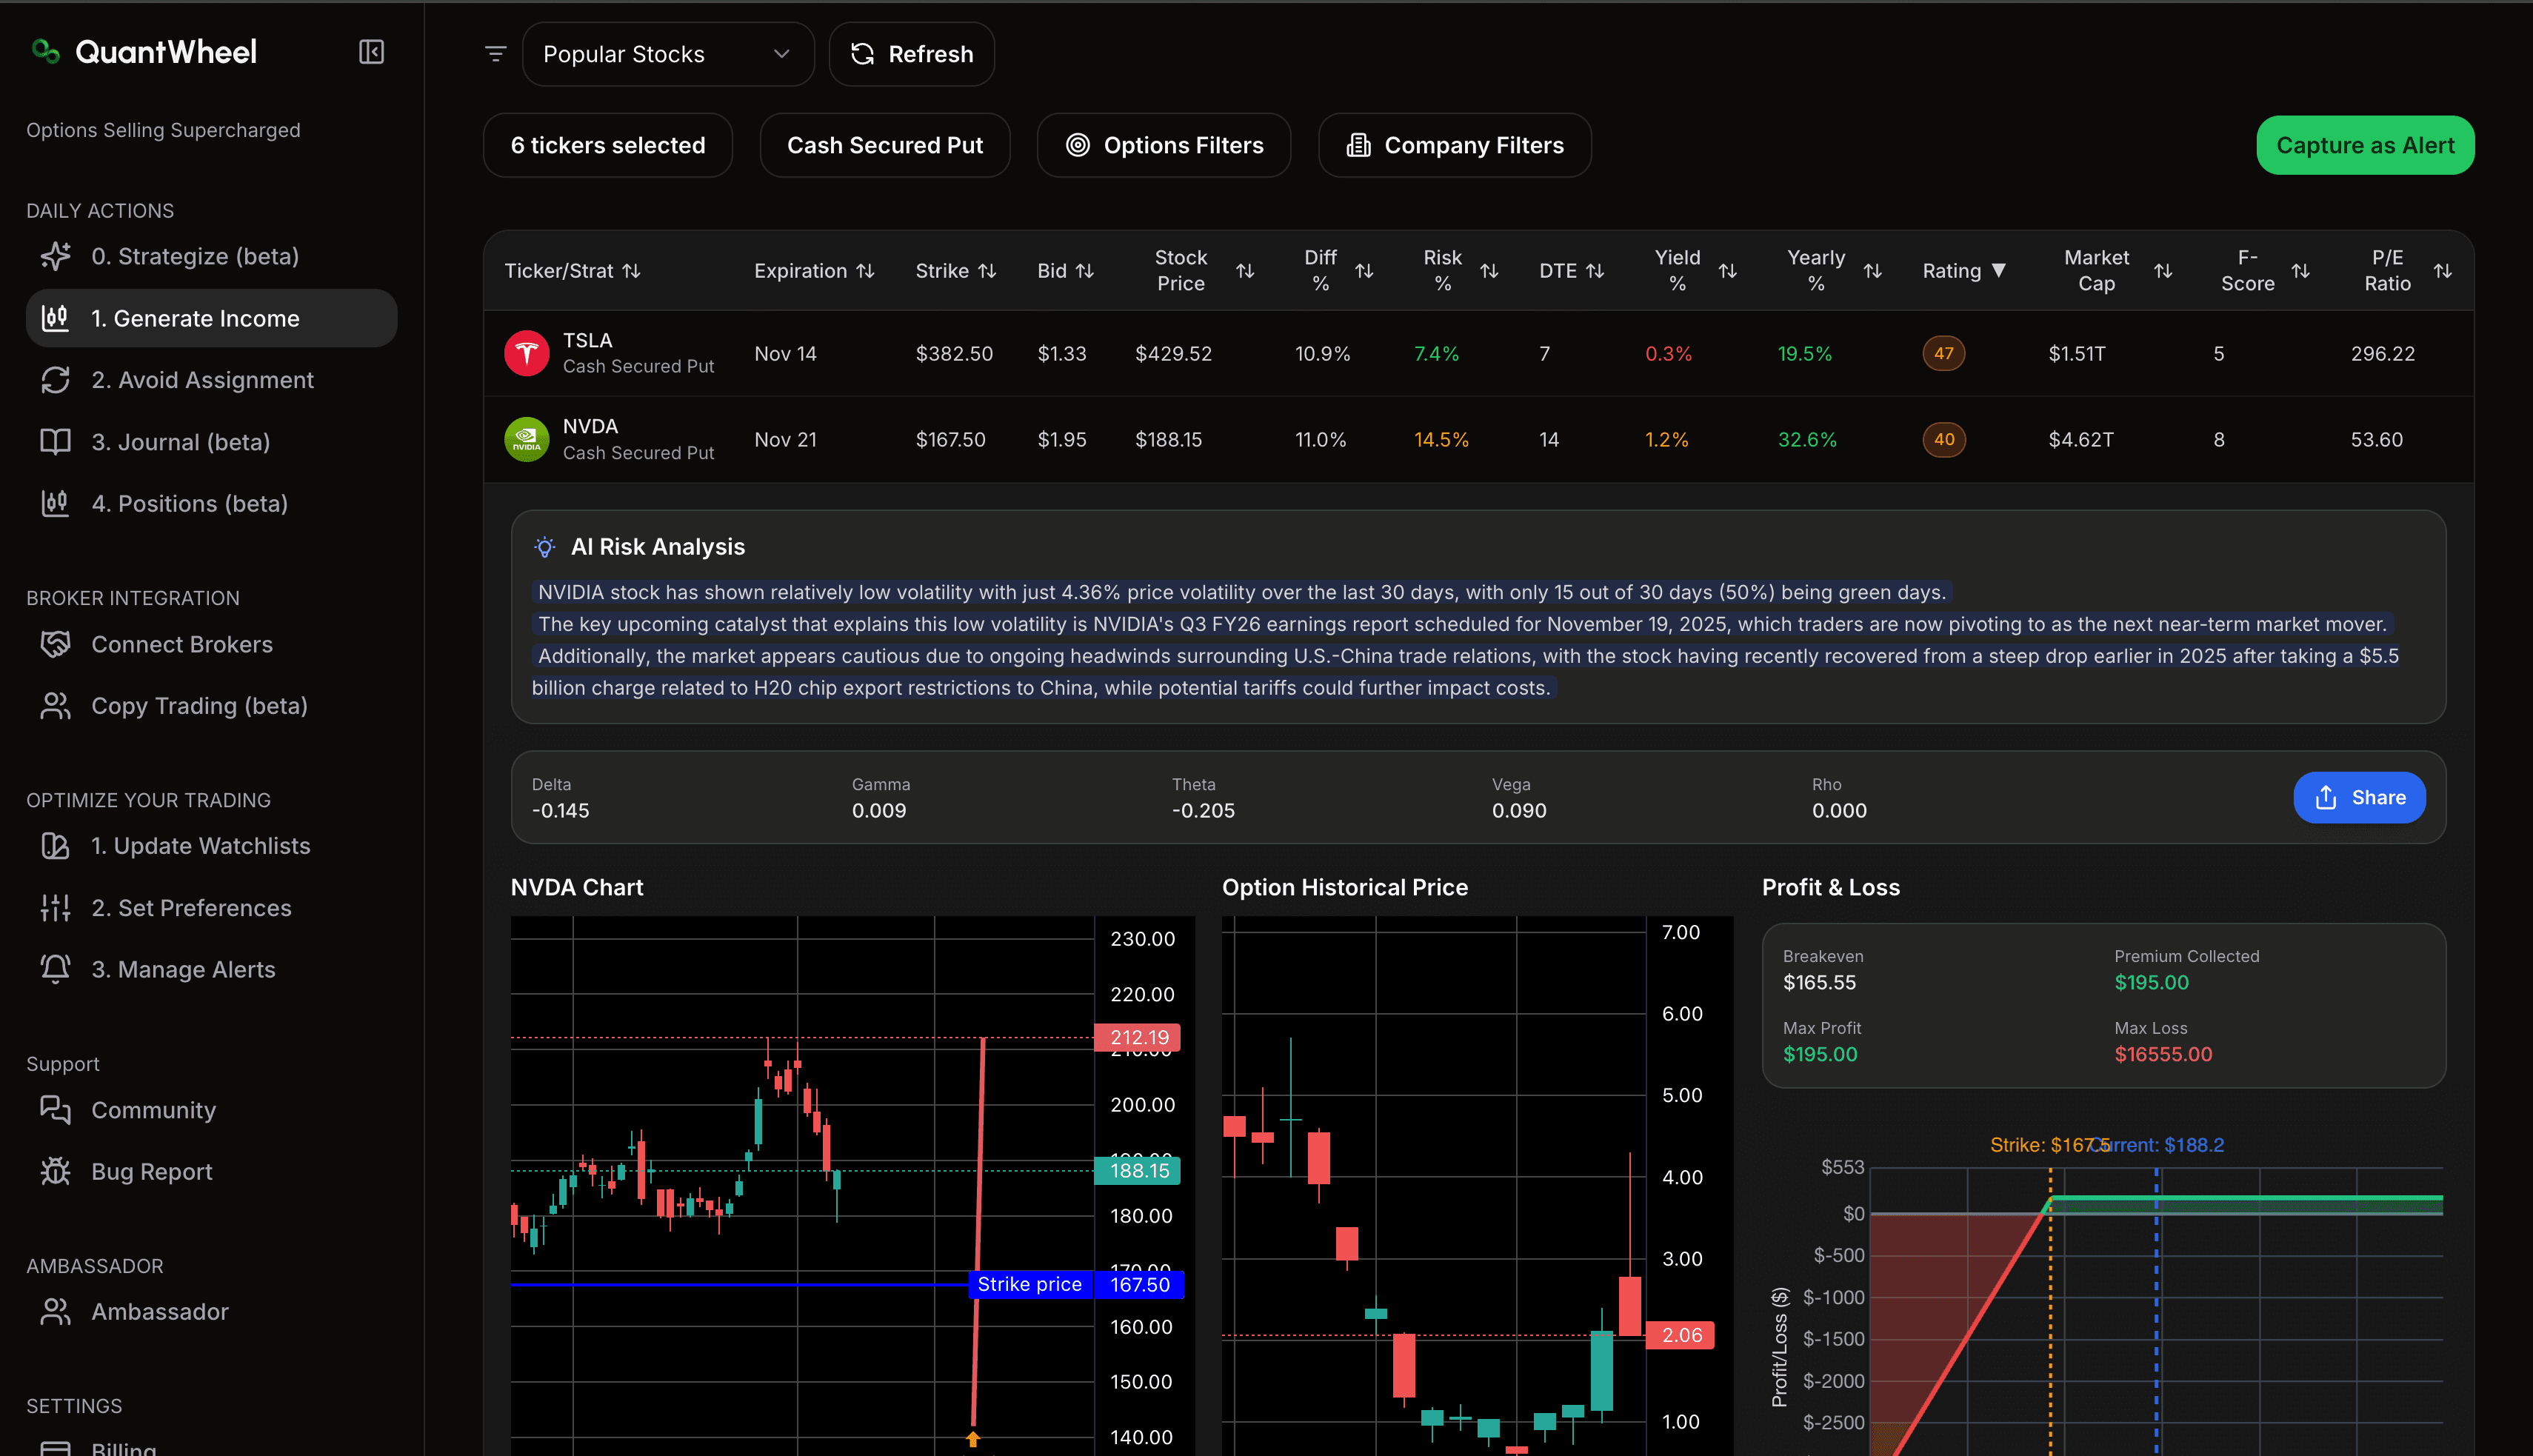Click the Breakeven $165.55 value

1819,982
